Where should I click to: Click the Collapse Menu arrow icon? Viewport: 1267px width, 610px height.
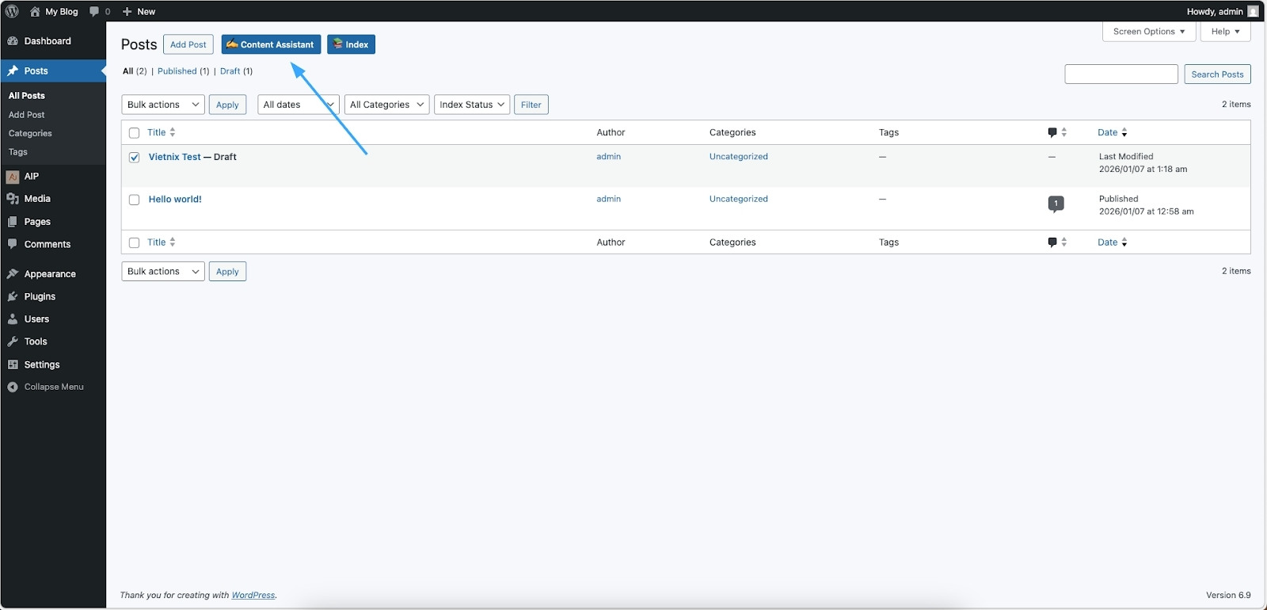coord(13,387)
